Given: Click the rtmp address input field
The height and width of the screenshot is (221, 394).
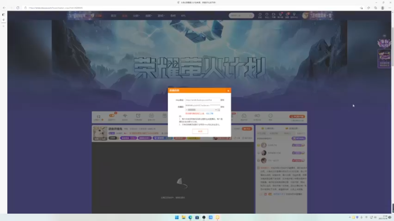Looking at the screenshot, I should point(202,100).
